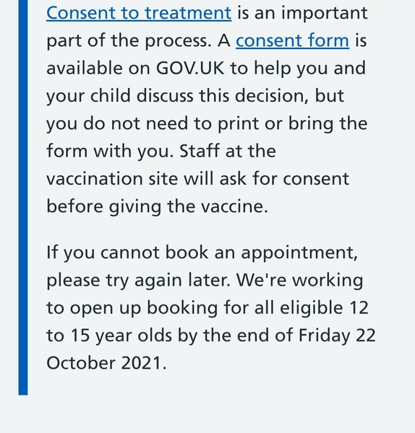Image resolution: width=415 pixels, height=433 pixels.
Task: Click the words 'Friday 22'
Action: click(x=337, y=336)
